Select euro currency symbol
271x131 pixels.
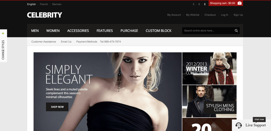[199, 4]
